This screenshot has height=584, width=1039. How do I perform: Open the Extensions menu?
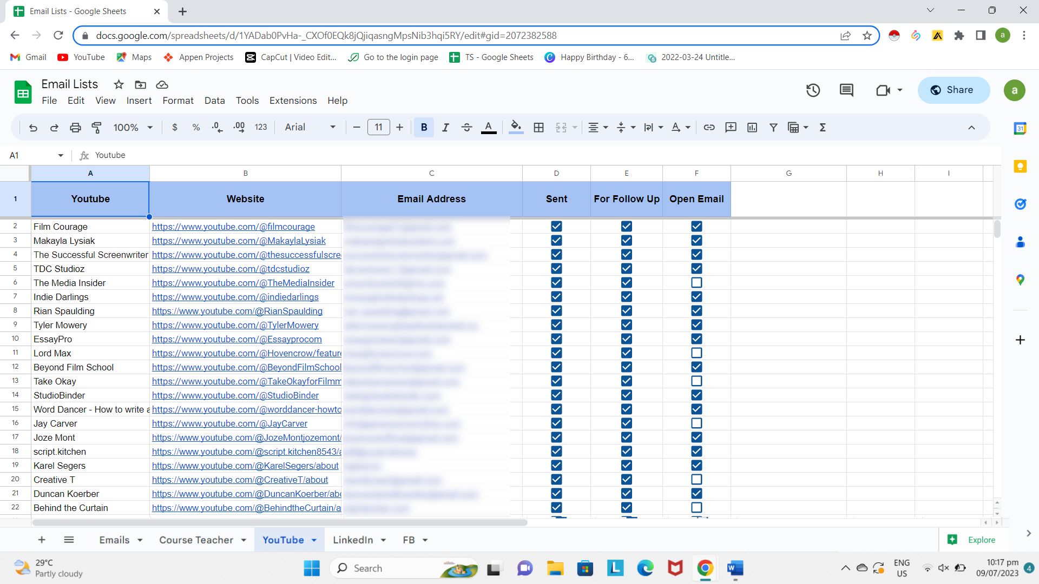(293, 101)
